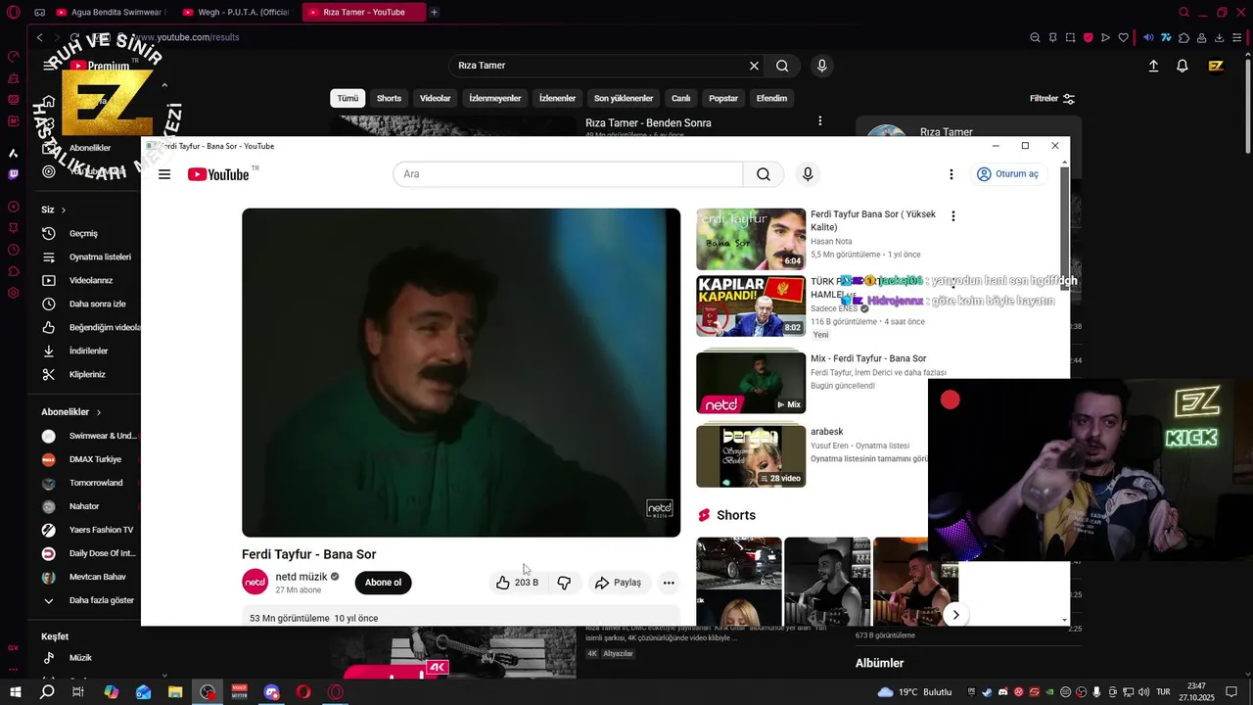Click search icon next to Rıza Tamer query
Viewport: 1253px width, 705px height.
[782, 66]
